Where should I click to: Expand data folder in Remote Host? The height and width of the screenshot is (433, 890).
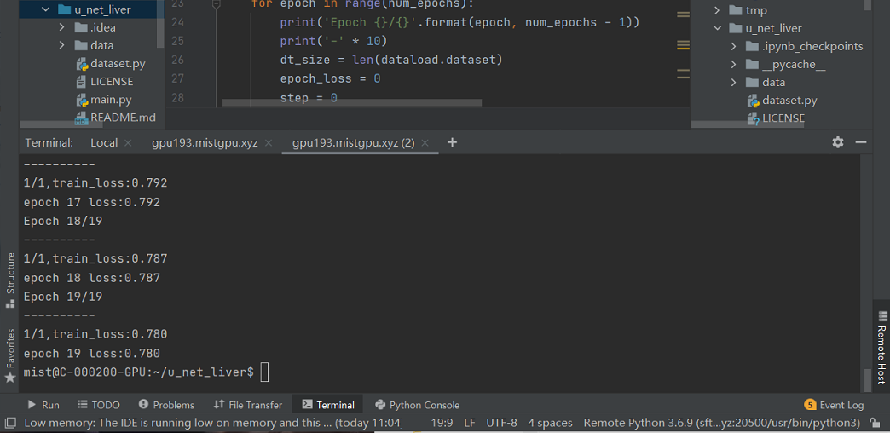click(x=733, y=83)
